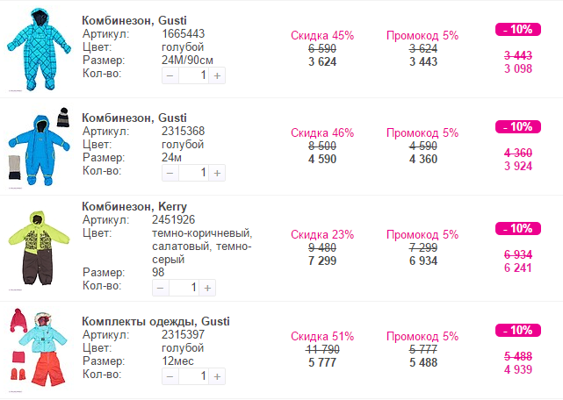Decrease quantity for clothing set 2315397
This screenshot has width=563, height=400.
170,376
